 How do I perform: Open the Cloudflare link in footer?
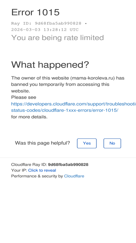(x=74, y=176)
